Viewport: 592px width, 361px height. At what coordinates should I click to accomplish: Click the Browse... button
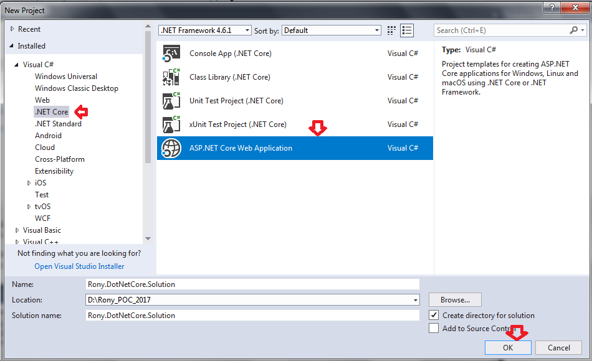[455, 300]
